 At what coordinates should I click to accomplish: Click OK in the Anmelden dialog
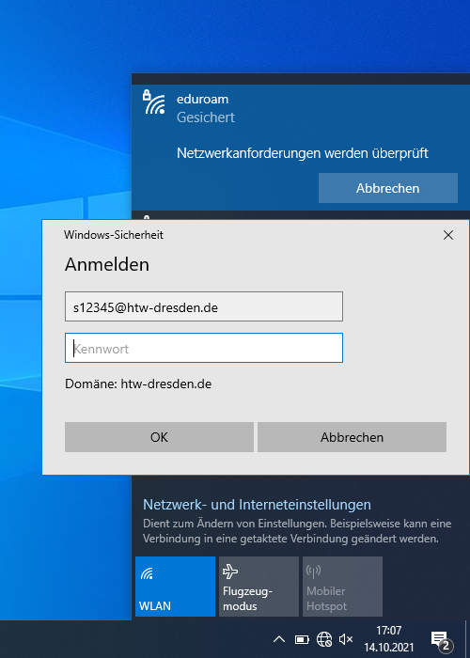pyautogui.click(x=159, y=437)
